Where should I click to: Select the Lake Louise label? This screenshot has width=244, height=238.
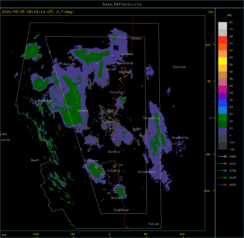[x=5, y=137]
